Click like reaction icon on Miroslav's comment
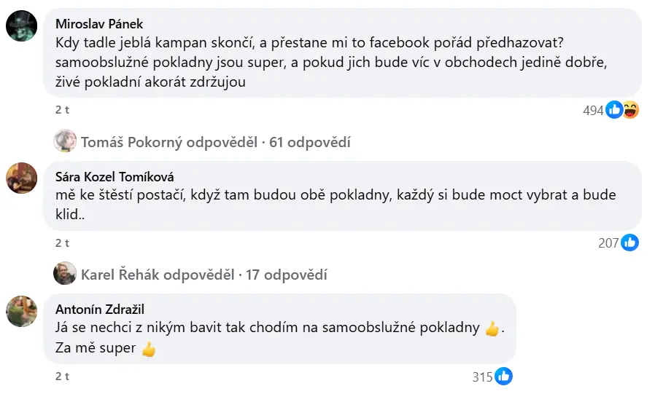This screenshot has width=655, height=394. pos(614,110)
